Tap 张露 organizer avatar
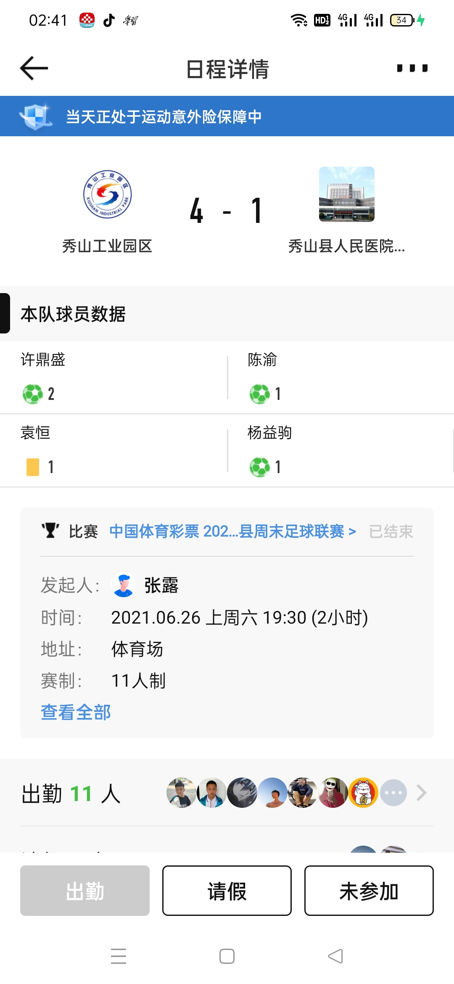 [x=124, y=585]
